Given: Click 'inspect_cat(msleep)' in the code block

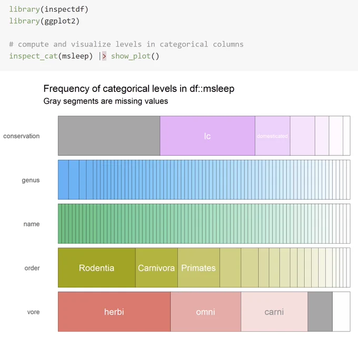Looking at the screenshot, I should click(51, 56).
